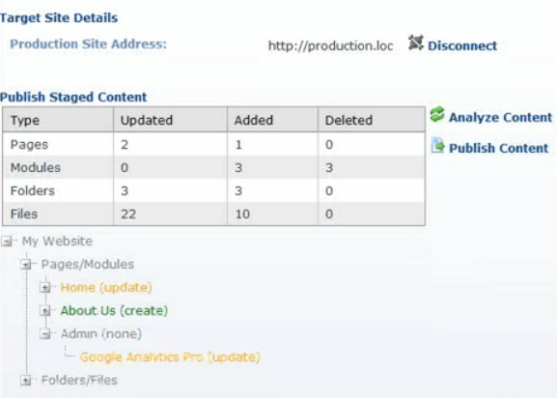Click the Added column header
This screenshot has height=398, width=557.
(x=253, y=120)
